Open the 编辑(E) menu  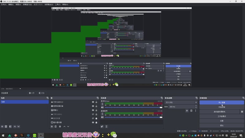[x=11, y=5]
